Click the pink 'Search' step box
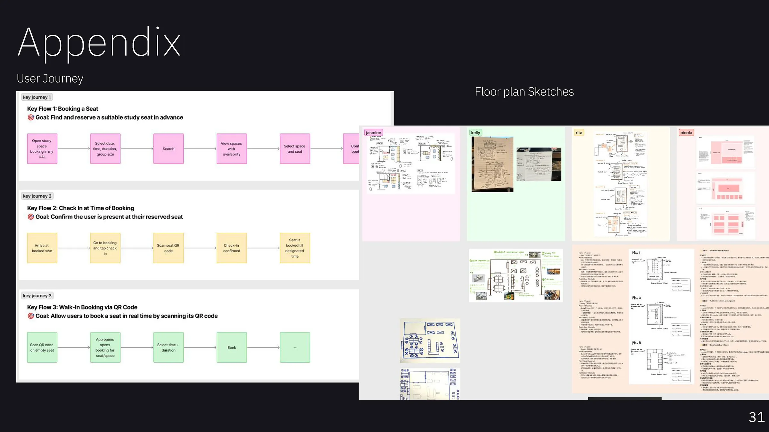 tap(169, 149)
